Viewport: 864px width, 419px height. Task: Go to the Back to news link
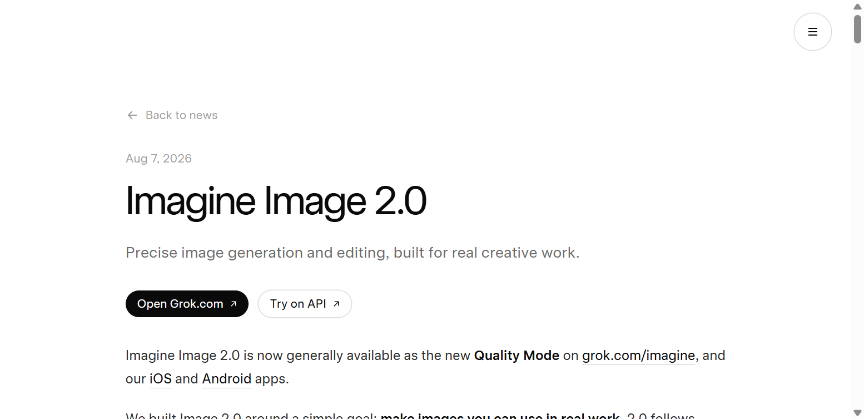(x=172, y=115)
